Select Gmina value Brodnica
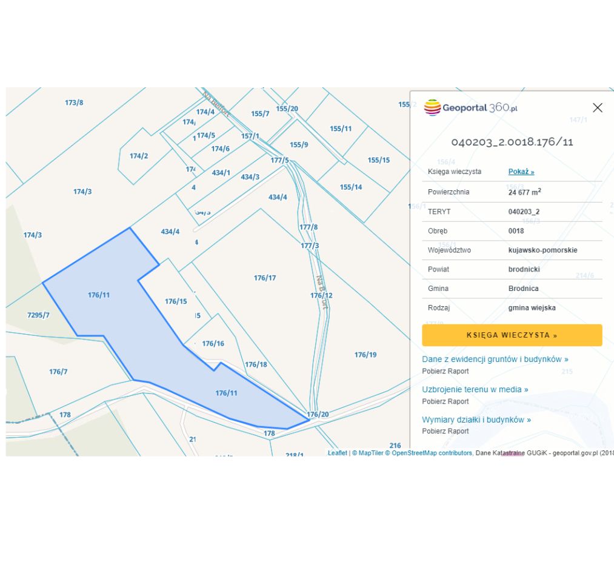The height and width of the screenshot is (582, 614). point(523,288)
